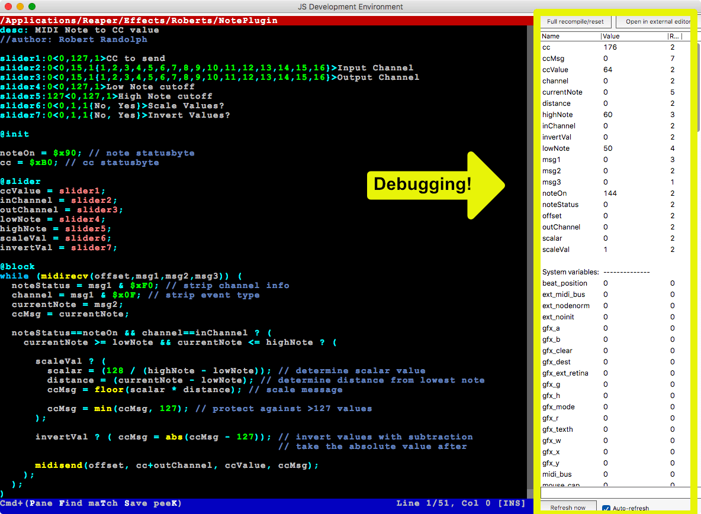The width and height of the screenshot is (701, 514).
Task: Click the R... column header
Action: click(675, 35)
